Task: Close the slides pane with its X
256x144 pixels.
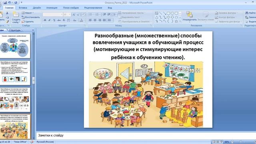Action: (33, 30)
